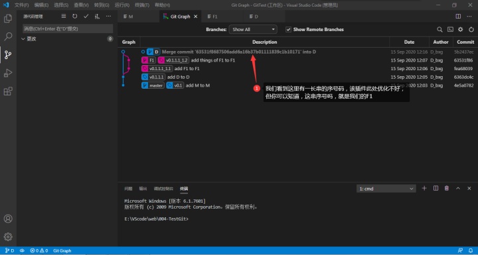Split the editor to the right
Image resolution: width=478 pixels, height=255 pixels.
[x=458, y=16]
